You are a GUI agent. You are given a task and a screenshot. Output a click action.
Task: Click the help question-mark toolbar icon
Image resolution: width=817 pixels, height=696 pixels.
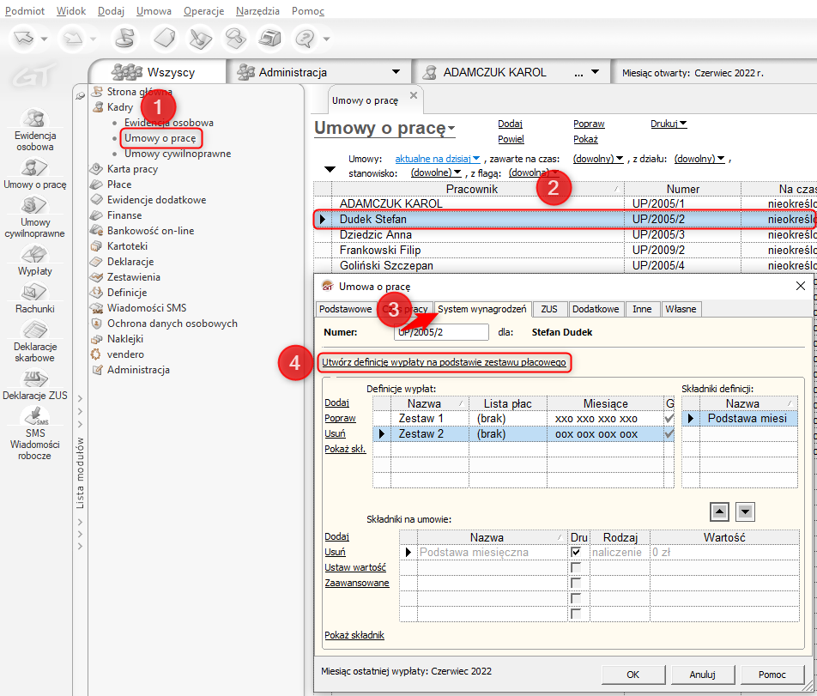point(305,39)
